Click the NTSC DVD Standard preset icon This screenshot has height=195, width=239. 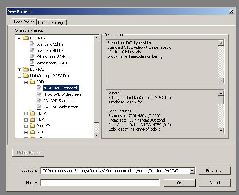click(x=39, y=88)
